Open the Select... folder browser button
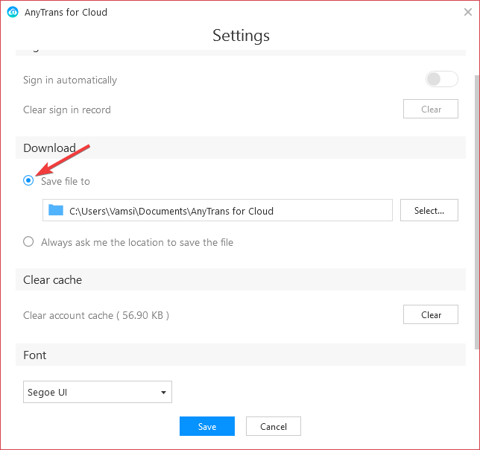This screenshot has height=450, width=480. point(429,210)
